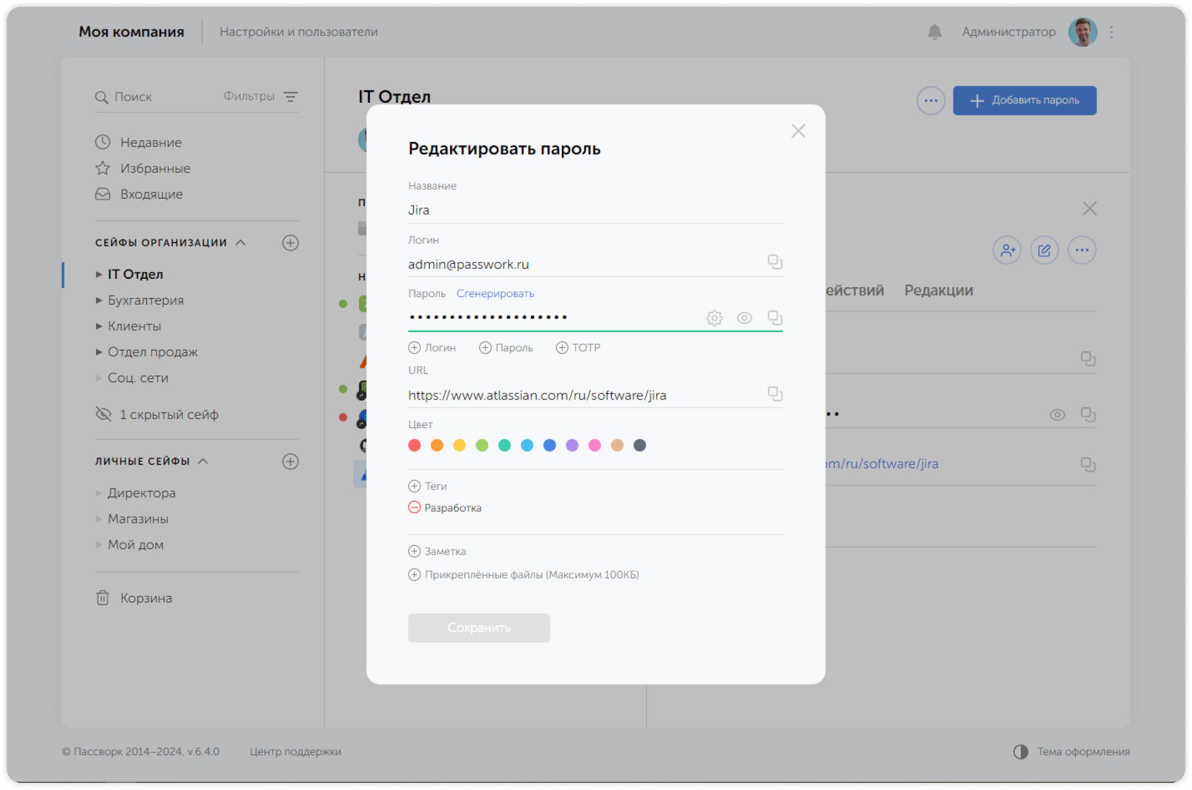1192x790 pixels.
Task: Choose the red color swatch
Action: point(414,445)
